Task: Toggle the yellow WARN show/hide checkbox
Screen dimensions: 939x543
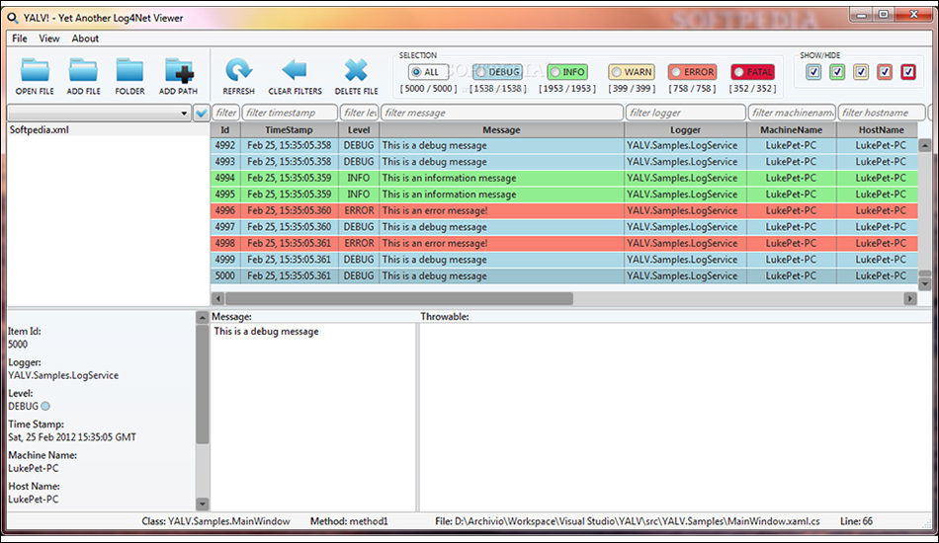Action: coord(861,72)
